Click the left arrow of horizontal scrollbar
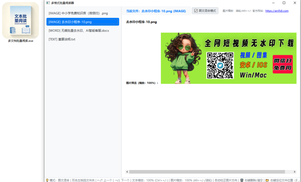This screenshot has height=182, width=301. point(127,172)
